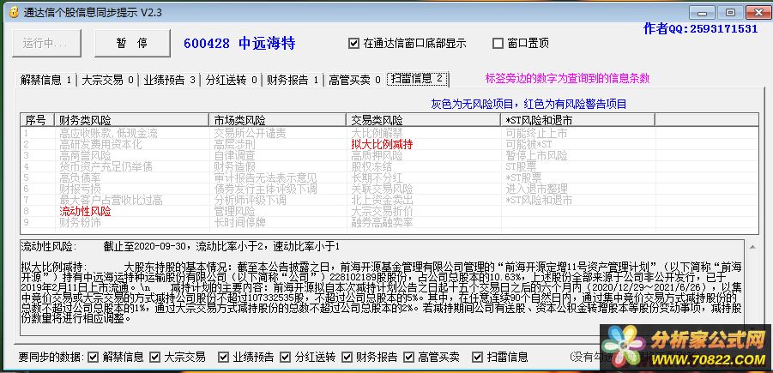
Task: Select the 管理风险 cell
Action: click(x=234, y=212)
